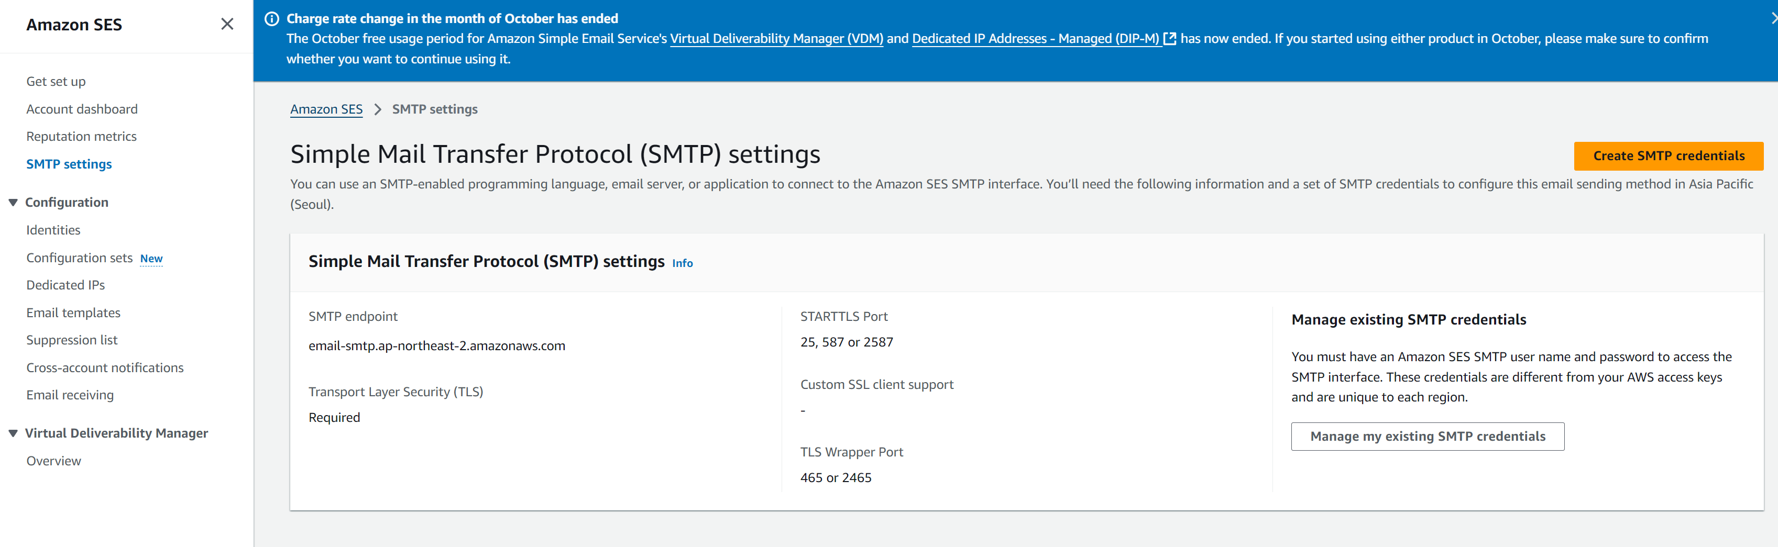
Task: Open Email receiving
Action: pos(70,395)
